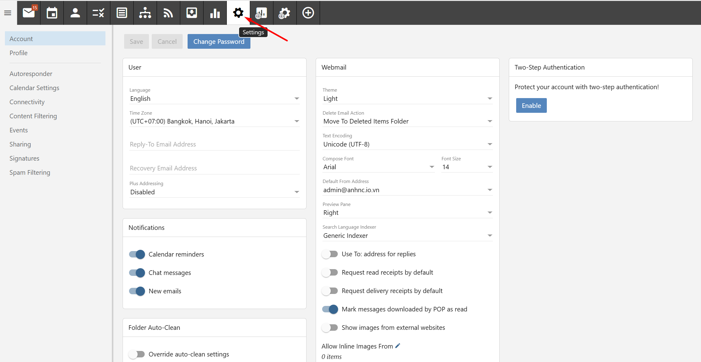Open the Font Size dropdown
The height and width of the screenshot is (362, 701).
coord(467,167)
